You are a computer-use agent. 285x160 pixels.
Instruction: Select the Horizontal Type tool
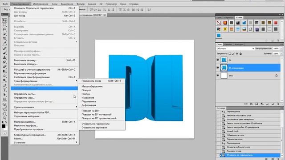4,90
